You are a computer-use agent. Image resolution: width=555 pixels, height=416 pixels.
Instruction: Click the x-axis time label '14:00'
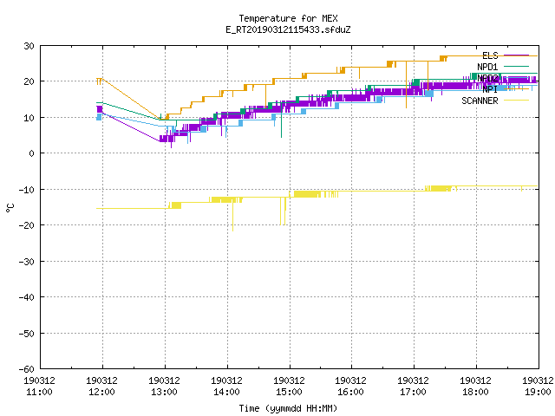click(226, 392)
